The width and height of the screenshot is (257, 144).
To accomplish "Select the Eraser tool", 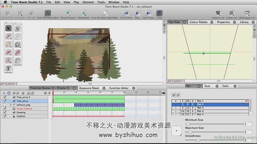I will tap(8, 52).
